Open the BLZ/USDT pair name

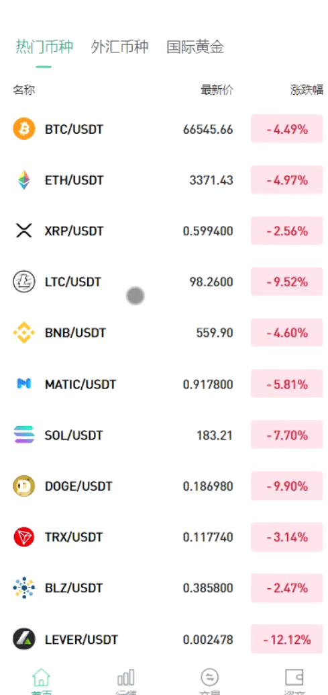click(74, 588)
